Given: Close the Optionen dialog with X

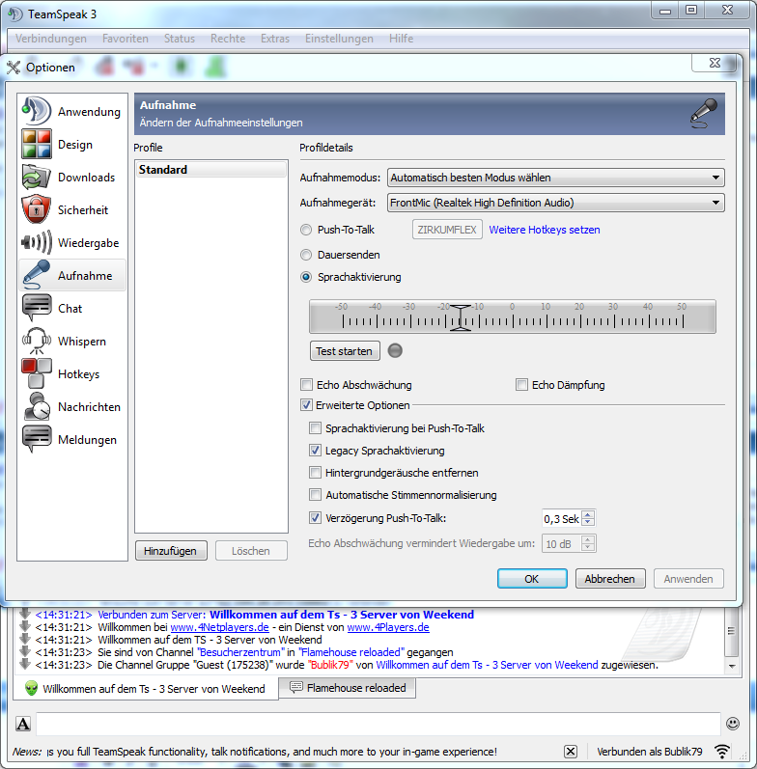Looking at the screenshot, I should coord(715,63).
